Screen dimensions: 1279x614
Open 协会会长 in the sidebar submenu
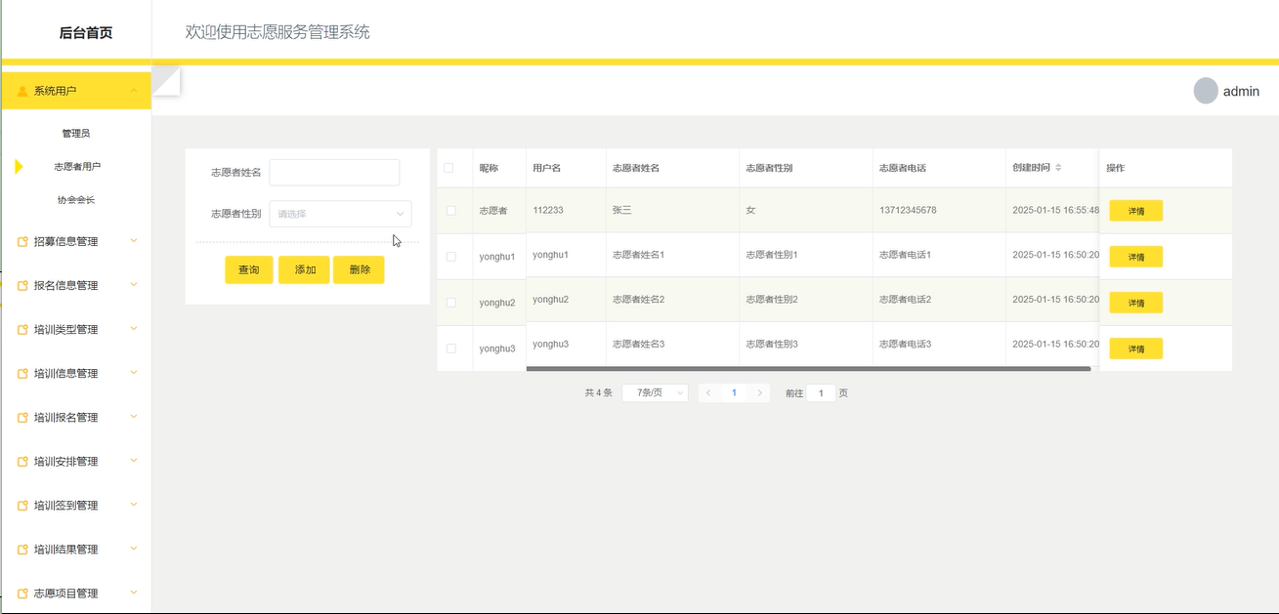pos(76,200)
